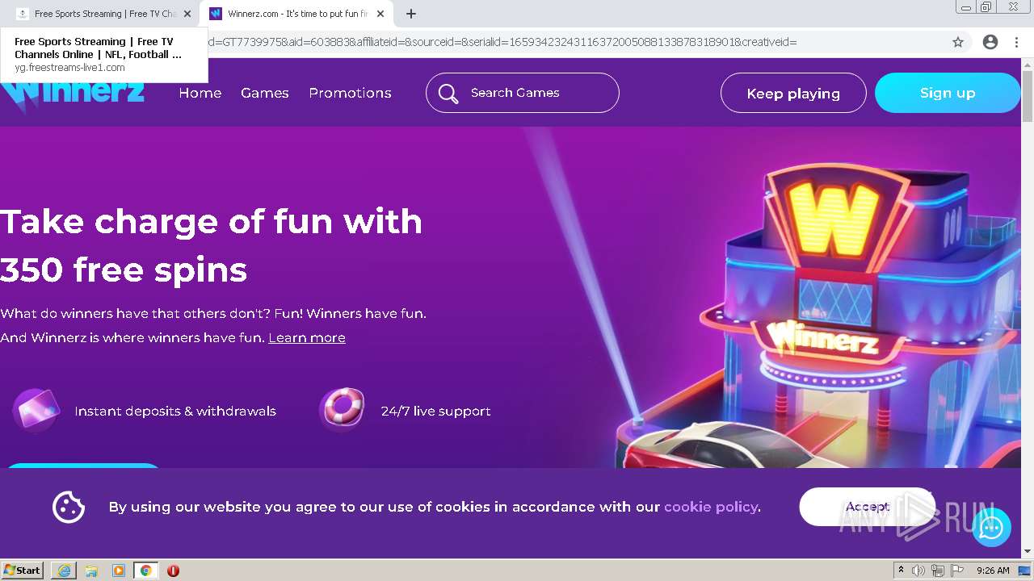This screenshot has height=581, width=1034.
Task: Open Chrome profile avatar icon
Action: (990, 42)
